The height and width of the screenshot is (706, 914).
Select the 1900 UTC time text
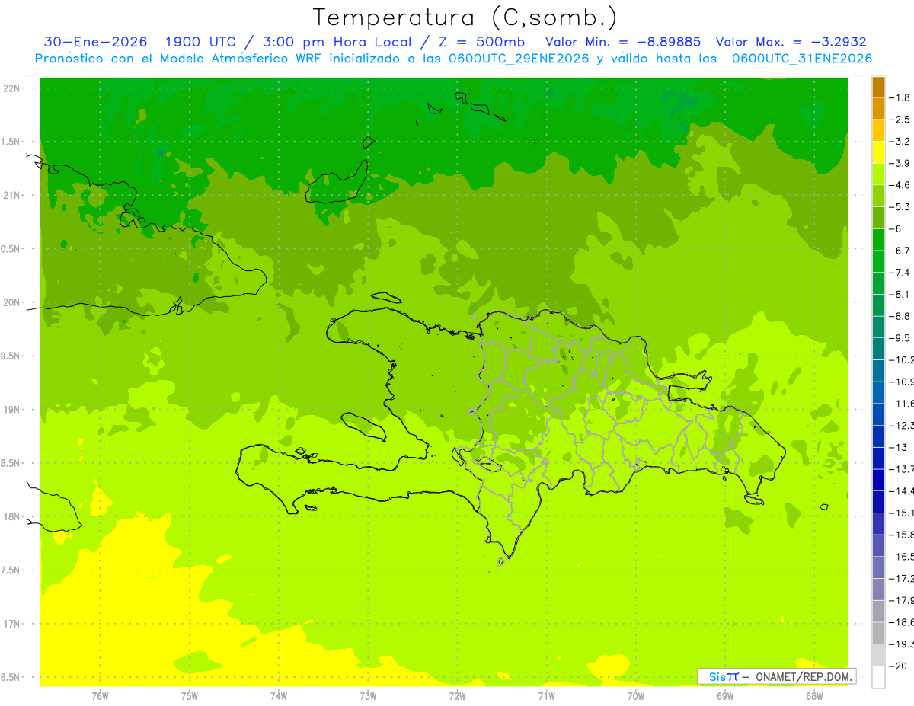[x=201, y=42]
